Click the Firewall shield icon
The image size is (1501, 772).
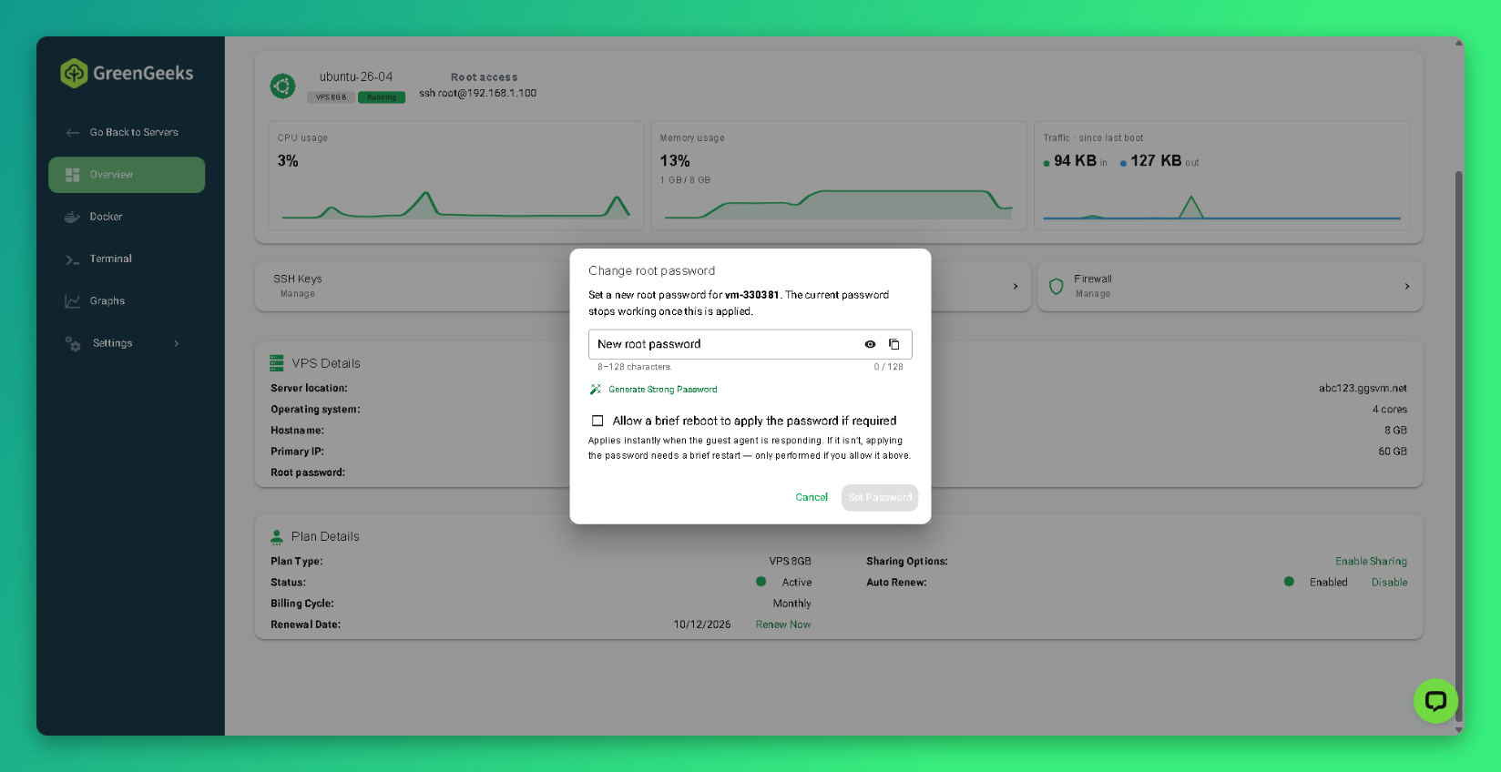[1057, 286]
